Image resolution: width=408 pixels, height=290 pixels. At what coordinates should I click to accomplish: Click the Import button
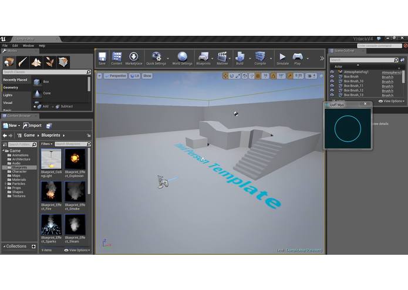point(32,126)
